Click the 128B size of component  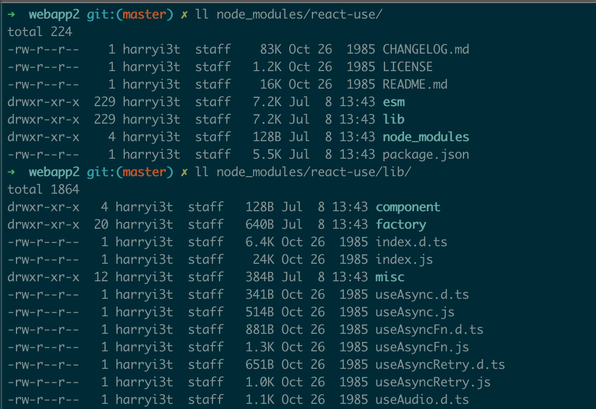pyautogui.click(x=260, y=207)
